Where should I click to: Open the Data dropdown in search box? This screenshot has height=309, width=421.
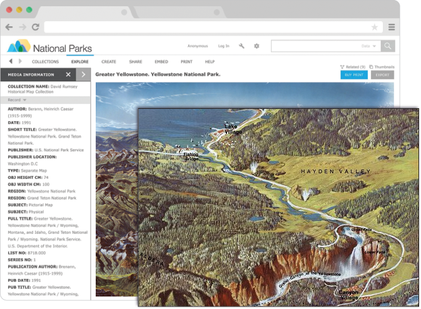[x=368, y=46]
